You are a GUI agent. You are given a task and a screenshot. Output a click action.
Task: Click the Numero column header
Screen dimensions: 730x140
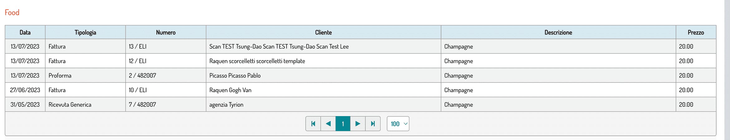tap(166, 32)
